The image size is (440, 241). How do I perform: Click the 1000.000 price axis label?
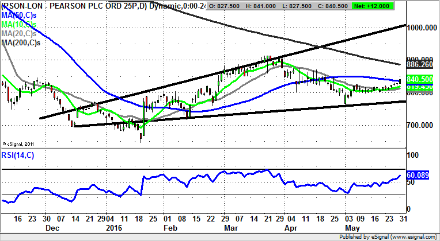click(x=422, y=28)
